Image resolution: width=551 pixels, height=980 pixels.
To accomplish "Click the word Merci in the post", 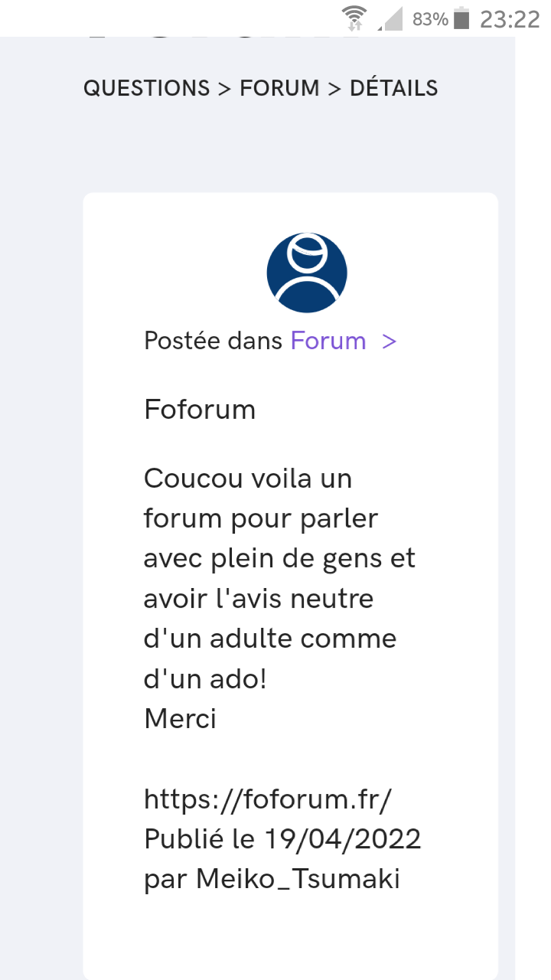I will (180, 718).
